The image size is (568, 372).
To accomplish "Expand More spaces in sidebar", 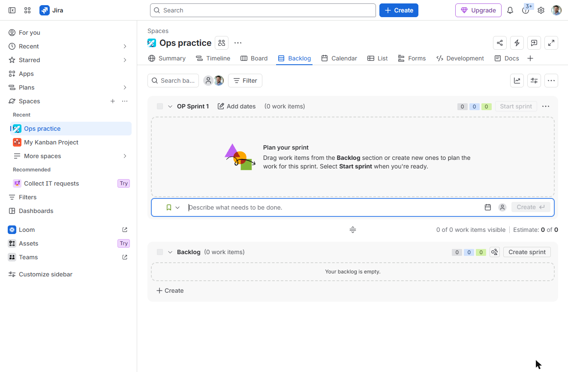I will tap(125, 156).
